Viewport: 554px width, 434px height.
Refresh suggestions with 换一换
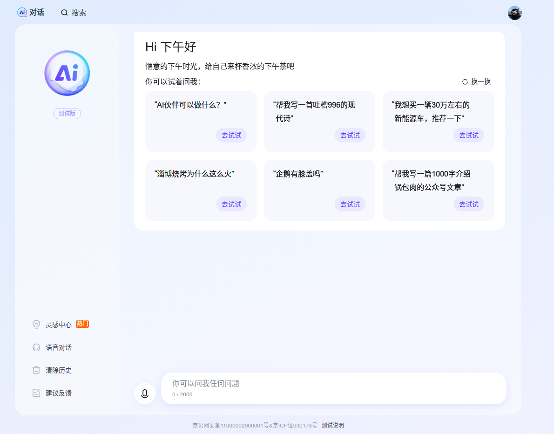point(477,81)
